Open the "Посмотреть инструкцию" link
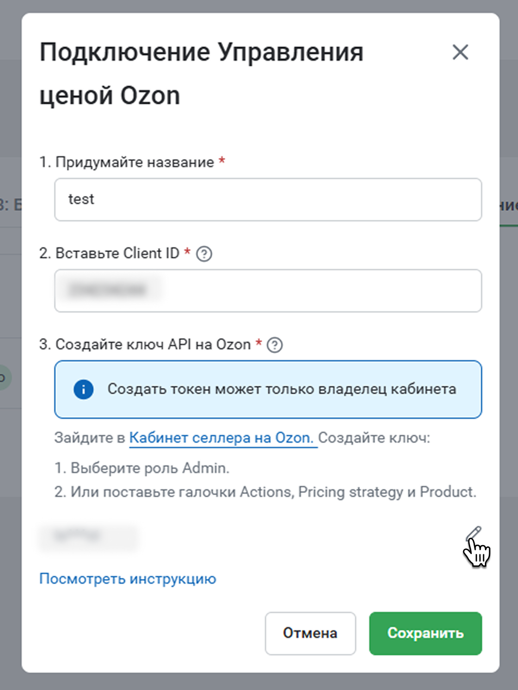Viewport: 518px width, 690px height. (128, 579)
